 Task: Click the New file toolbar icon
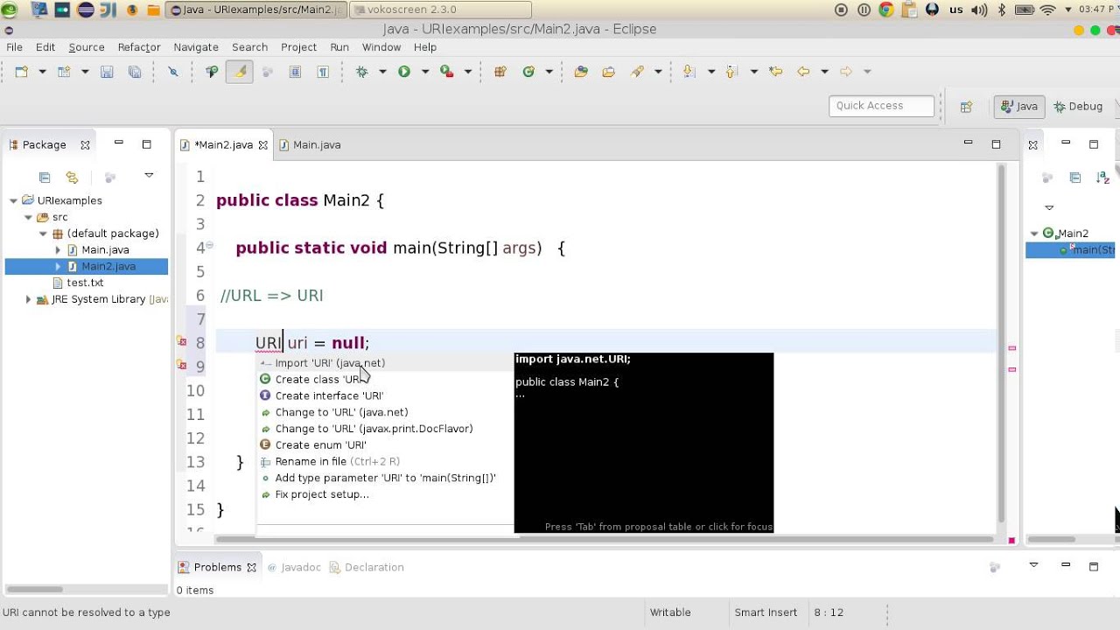22,72
